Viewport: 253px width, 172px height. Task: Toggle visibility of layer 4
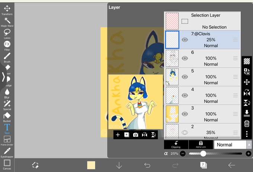point(185,95)
